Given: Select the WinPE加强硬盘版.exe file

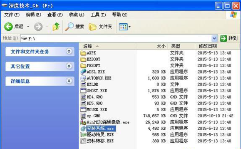Looking at the screenshot, I should point(105,122).
